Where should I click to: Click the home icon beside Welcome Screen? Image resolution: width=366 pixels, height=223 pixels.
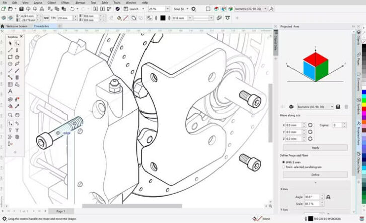pyautogui.click(x=2, y=26)
